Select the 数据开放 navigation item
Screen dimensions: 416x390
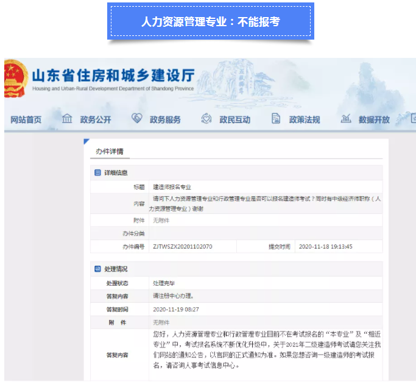(374, 119)
